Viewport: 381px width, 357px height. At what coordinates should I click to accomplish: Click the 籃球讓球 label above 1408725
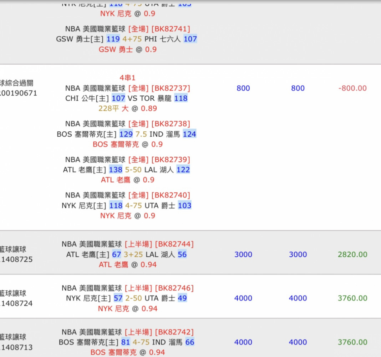pyautogui.click(x=13, y=249)
